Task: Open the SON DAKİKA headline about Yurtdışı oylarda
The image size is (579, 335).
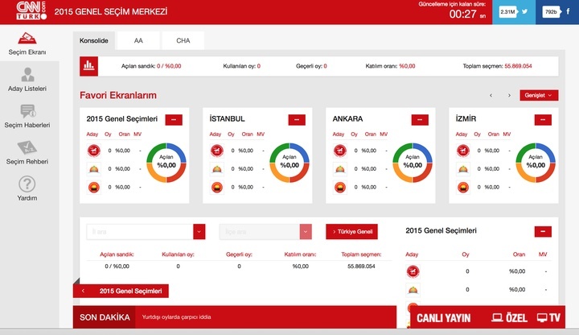Action: 176,317
